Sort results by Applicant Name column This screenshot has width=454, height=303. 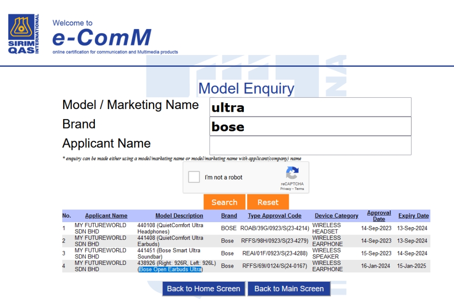106,215
